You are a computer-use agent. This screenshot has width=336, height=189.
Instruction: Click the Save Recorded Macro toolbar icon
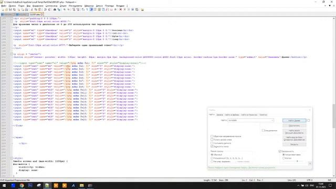tap(137, 9)
